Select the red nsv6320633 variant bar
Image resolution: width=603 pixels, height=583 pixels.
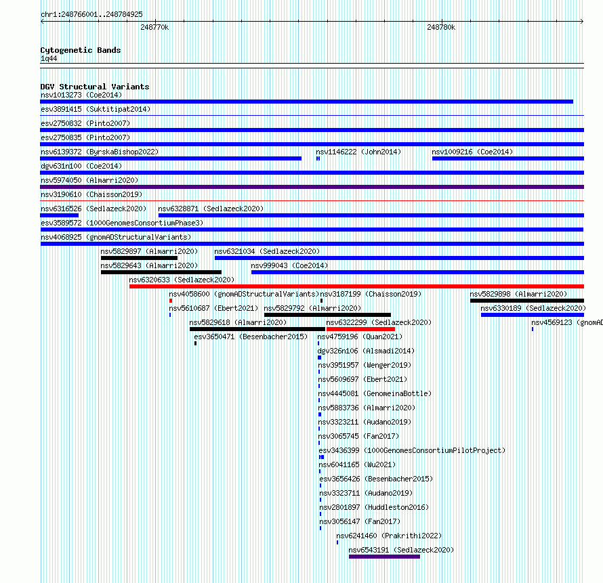(x=356, y=286)
